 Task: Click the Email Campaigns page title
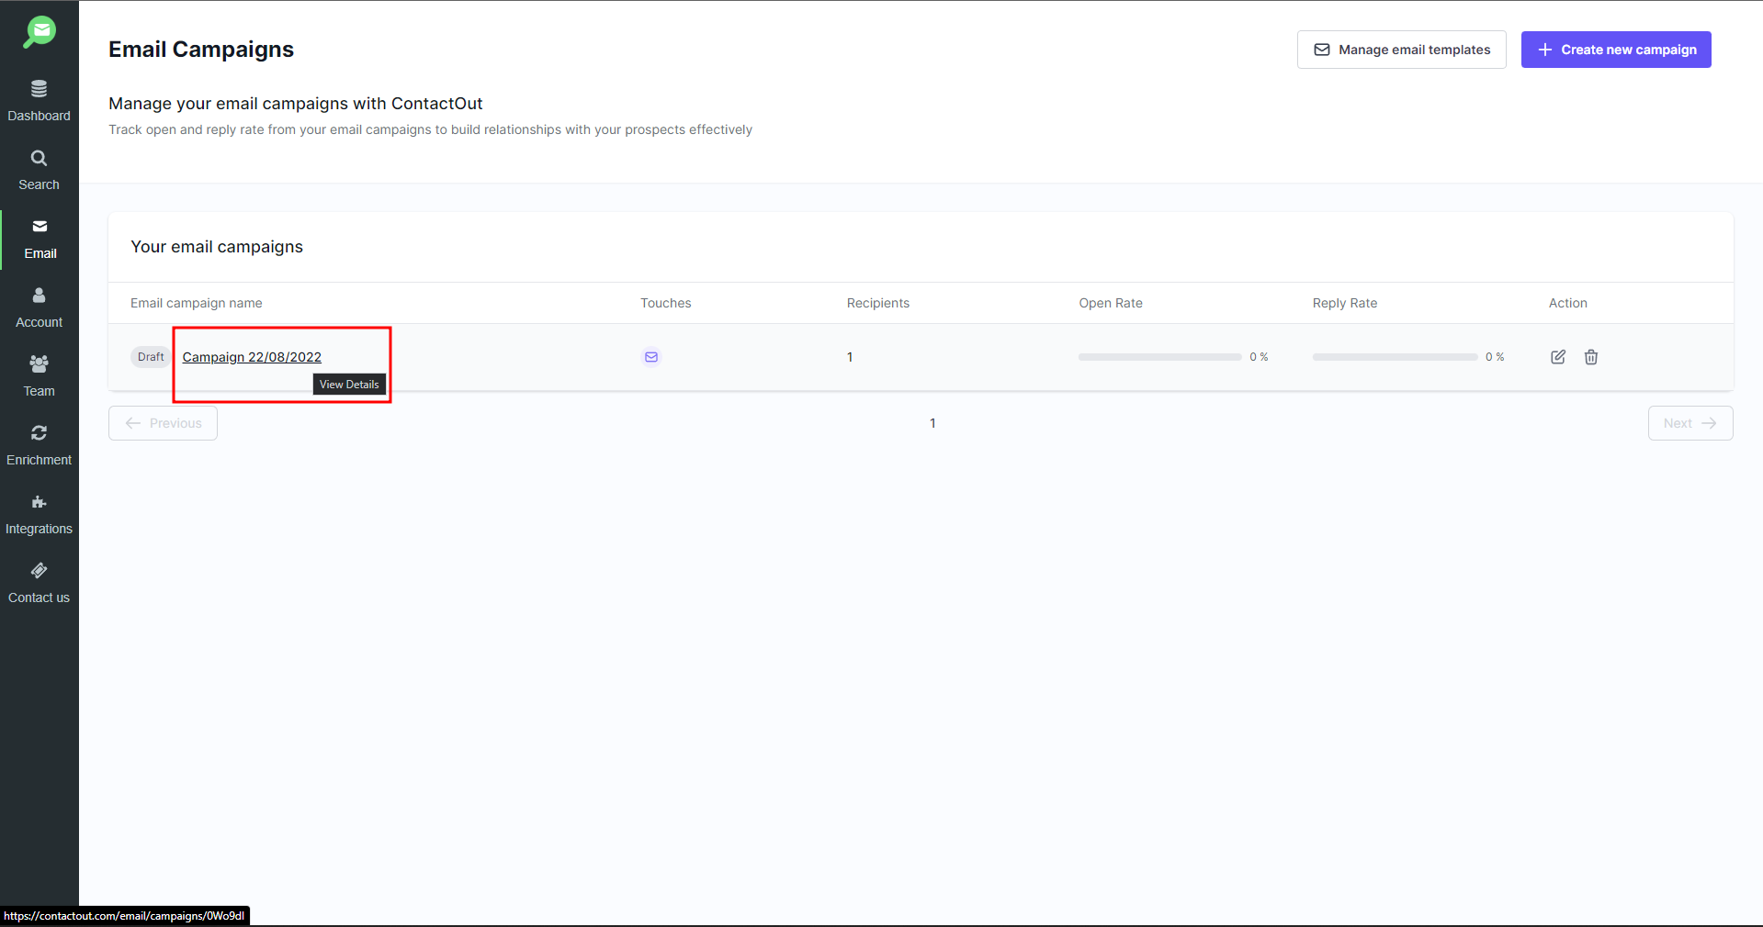201,50
